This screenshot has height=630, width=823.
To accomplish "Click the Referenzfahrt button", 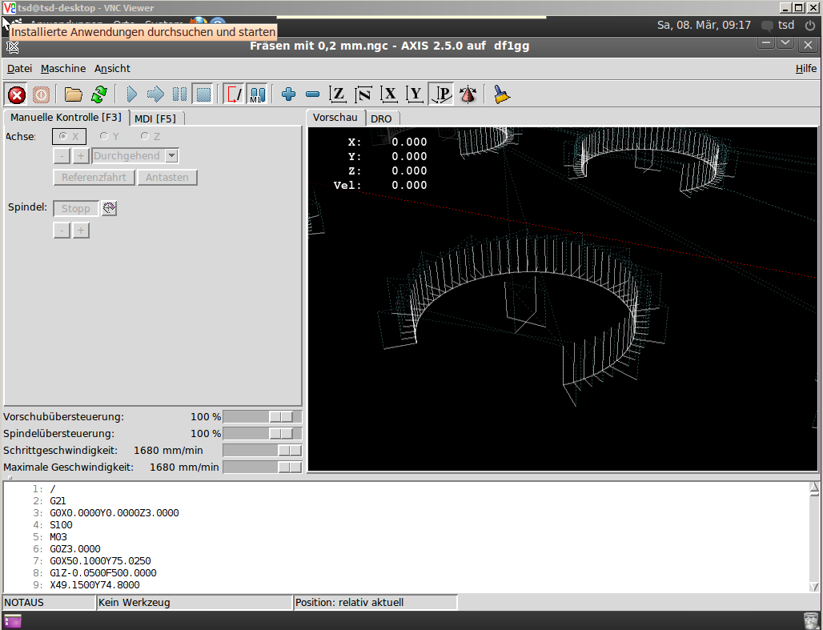I will click(x=94, y=178).
